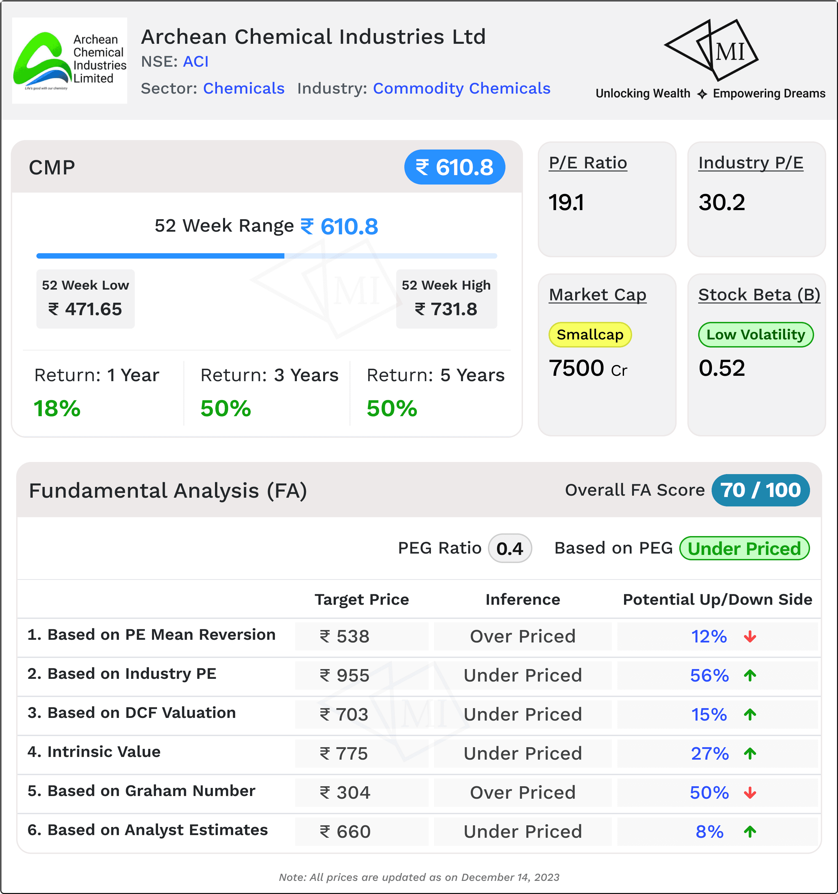The height and width of the screenshot is (894, 838).
Task: Click the red down arrow next to 50%
Action: pos(750,793)
